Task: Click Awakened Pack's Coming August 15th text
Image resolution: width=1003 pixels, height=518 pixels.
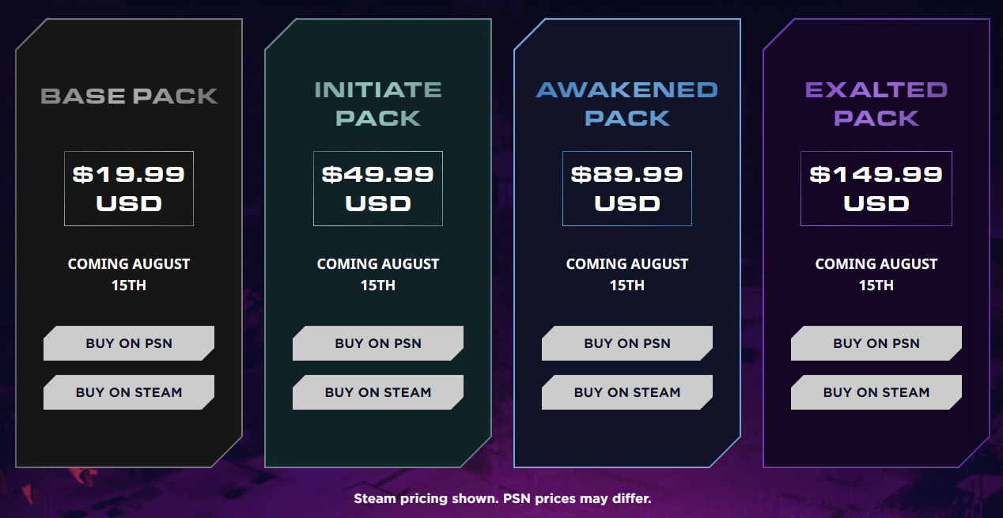Action: (627, 274)
